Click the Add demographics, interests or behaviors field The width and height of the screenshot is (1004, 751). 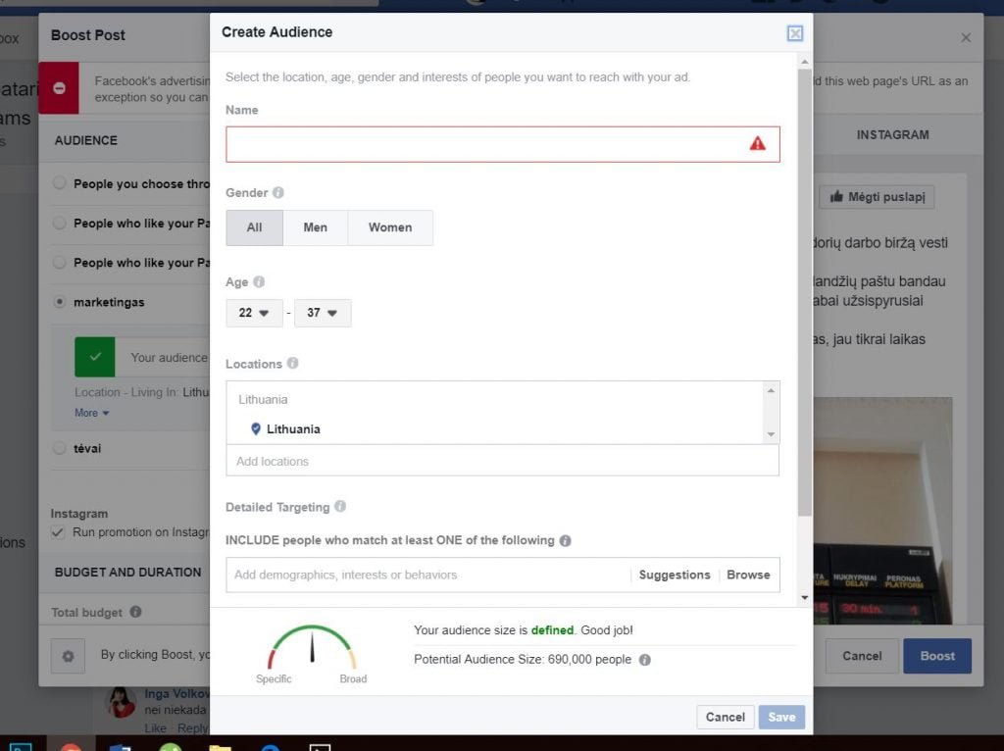427,575
